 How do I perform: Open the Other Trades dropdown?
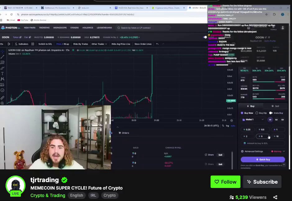[99, 44]
